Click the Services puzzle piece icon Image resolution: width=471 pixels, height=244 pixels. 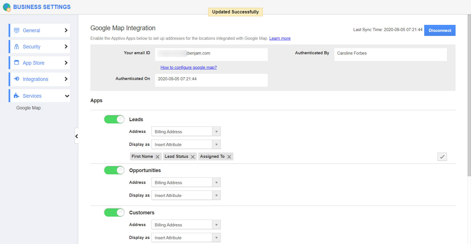(x=17, y=96)
